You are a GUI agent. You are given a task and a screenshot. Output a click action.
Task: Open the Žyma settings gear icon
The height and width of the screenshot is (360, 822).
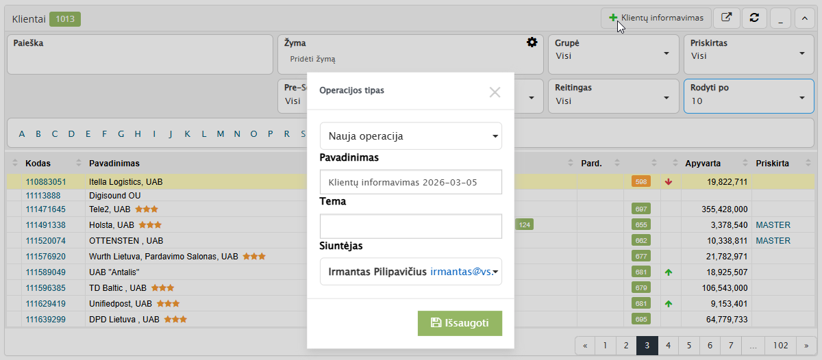point(532,42)
